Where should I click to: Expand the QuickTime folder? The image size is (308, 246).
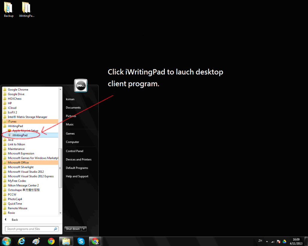30,204
